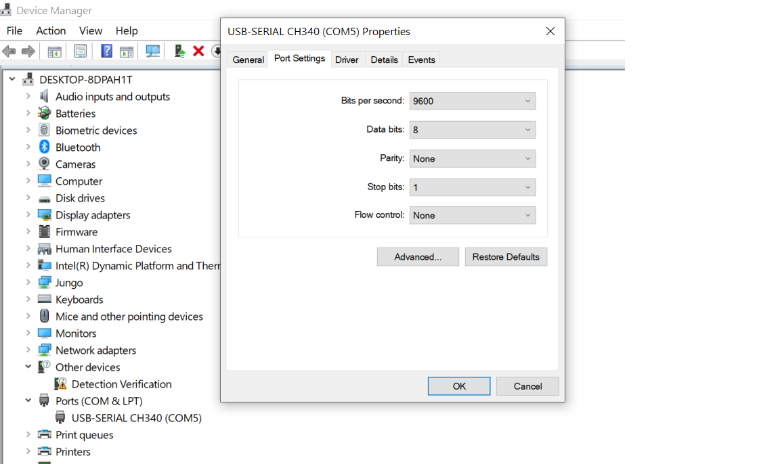Click the Cancel button
The image size is (780, 464).
tap(528, 386)
